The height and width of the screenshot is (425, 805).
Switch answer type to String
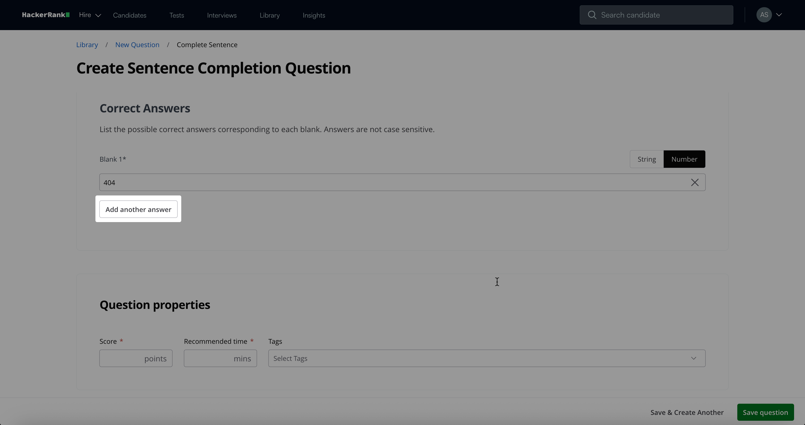pos(646,159)
